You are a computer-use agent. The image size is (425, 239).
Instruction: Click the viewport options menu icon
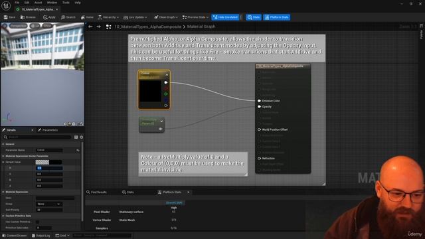5,26
